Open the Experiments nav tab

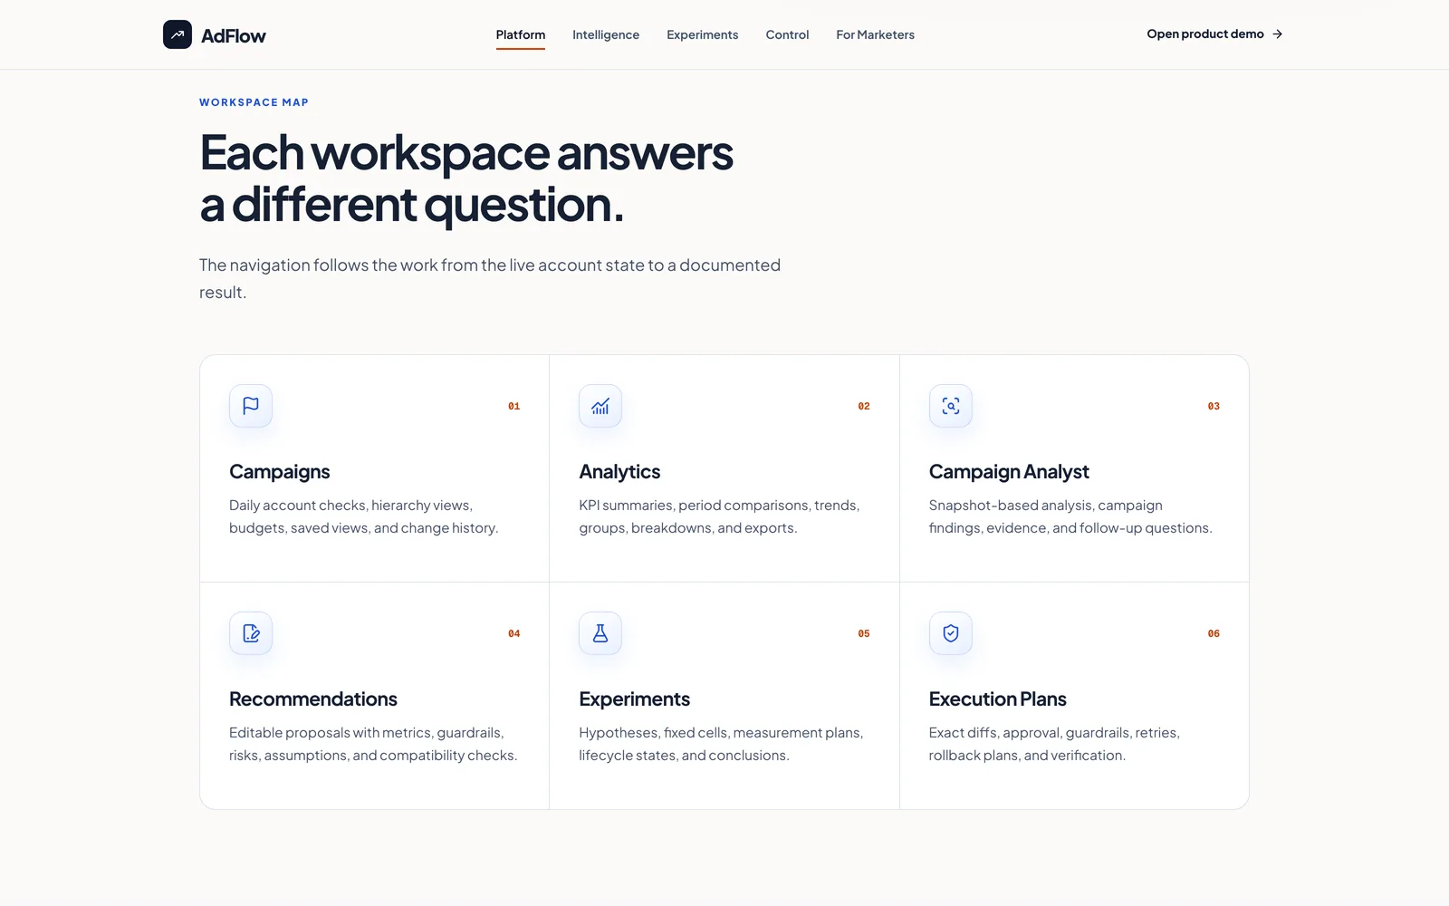[703, 34]
